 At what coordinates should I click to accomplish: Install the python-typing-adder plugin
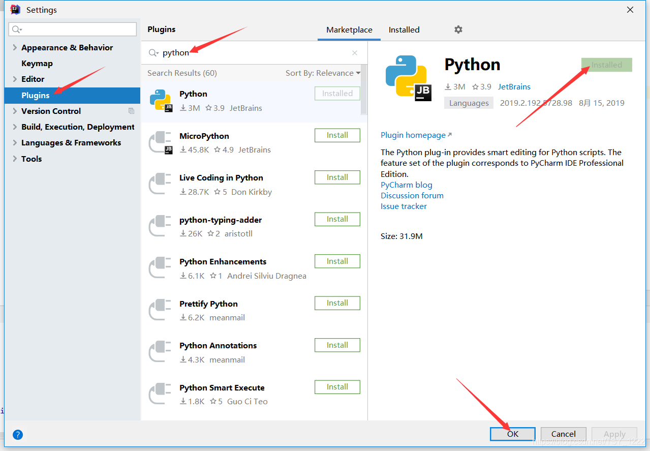click(x=337, y=219)
